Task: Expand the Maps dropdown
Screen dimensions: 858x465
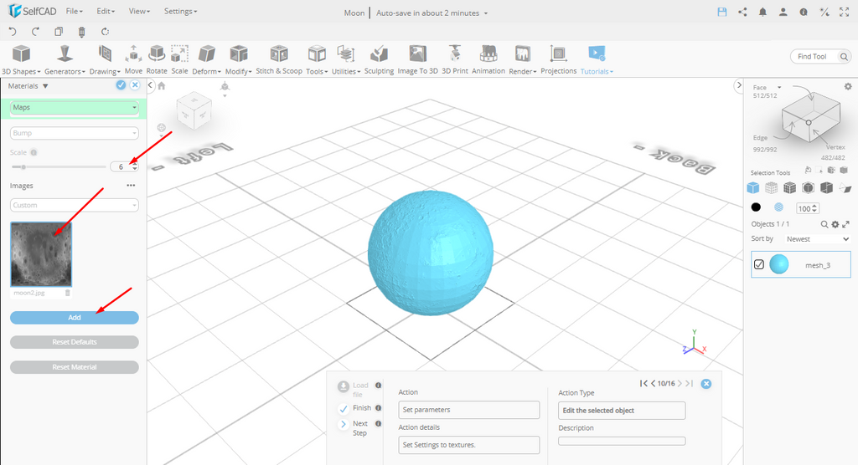Action: [75, 108]
